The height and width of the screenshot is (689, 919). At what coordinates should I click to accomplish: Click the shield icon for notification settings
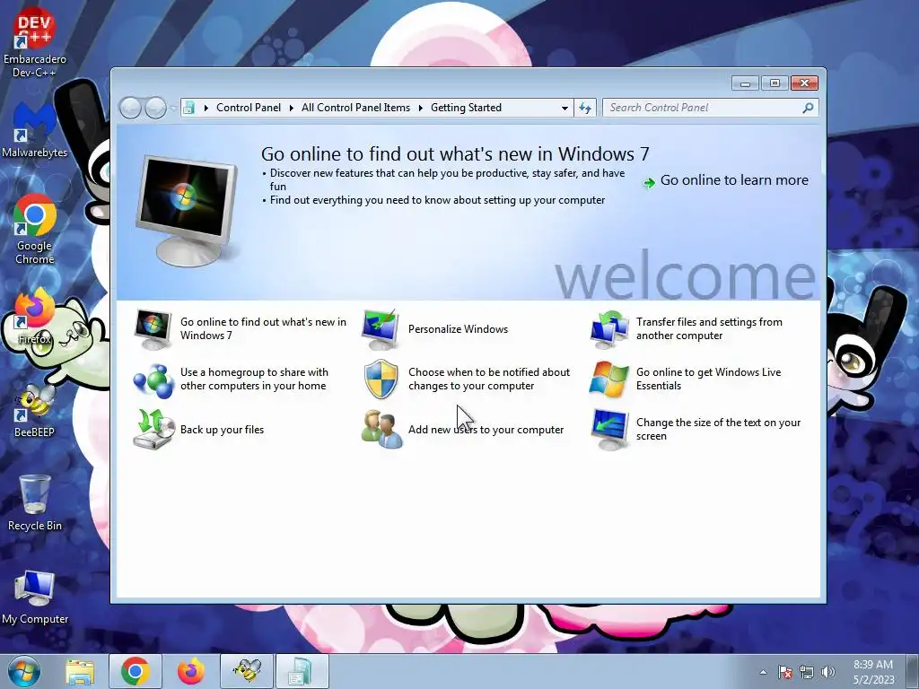coord(381,379)
